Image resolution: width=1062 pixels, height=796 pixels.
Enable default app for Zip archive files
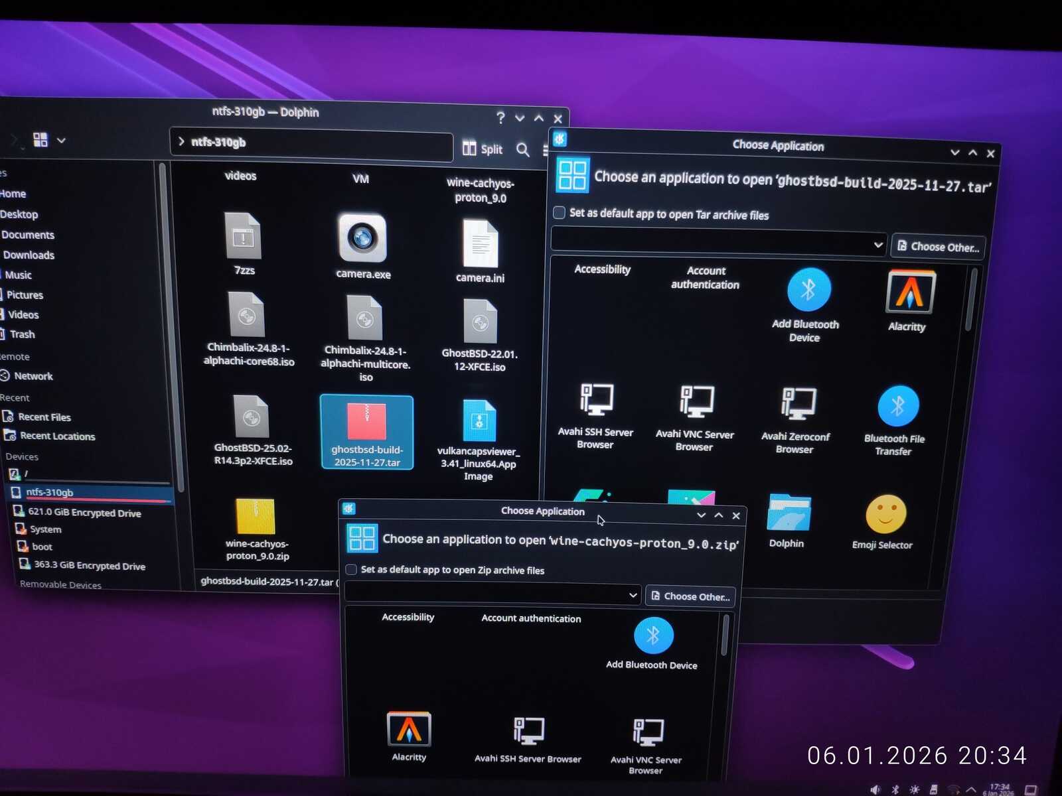click(x=351, y=569)
